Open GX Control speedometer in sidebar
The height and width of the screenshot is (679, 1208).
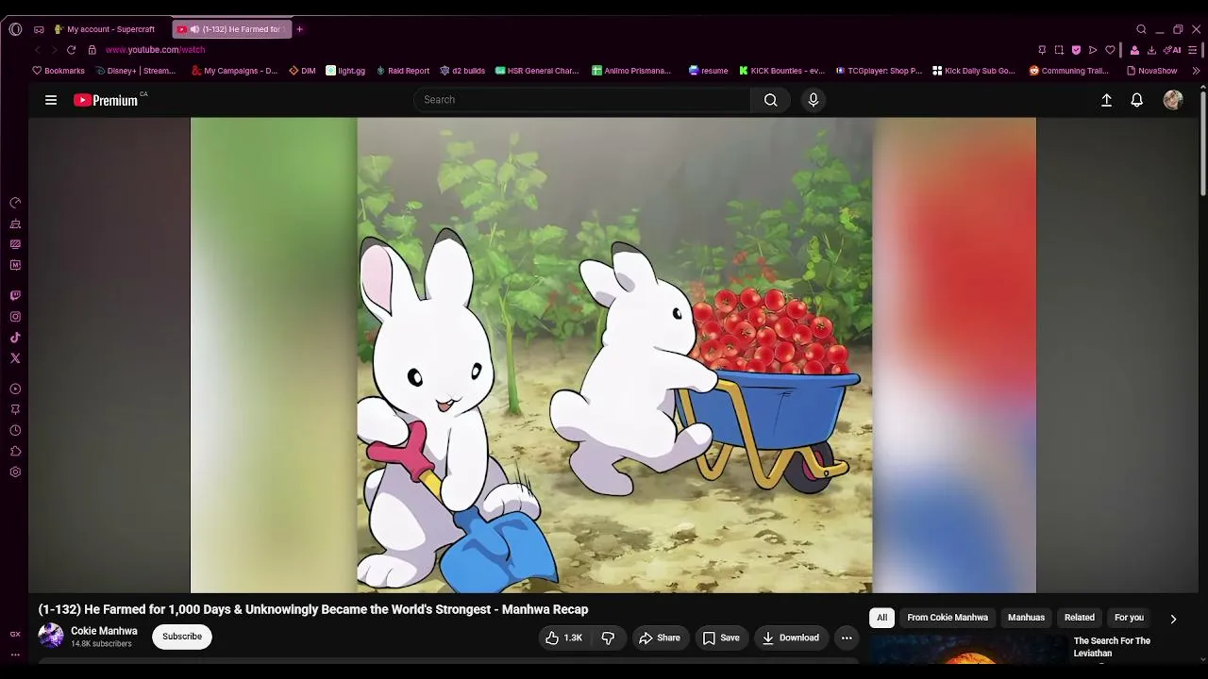point(15,203)
